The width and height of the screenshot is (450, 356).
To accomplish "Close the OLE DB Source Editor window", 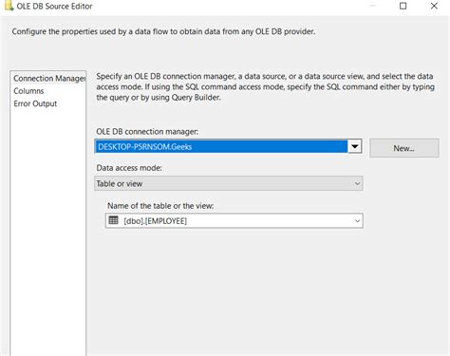I will [434, 6].
